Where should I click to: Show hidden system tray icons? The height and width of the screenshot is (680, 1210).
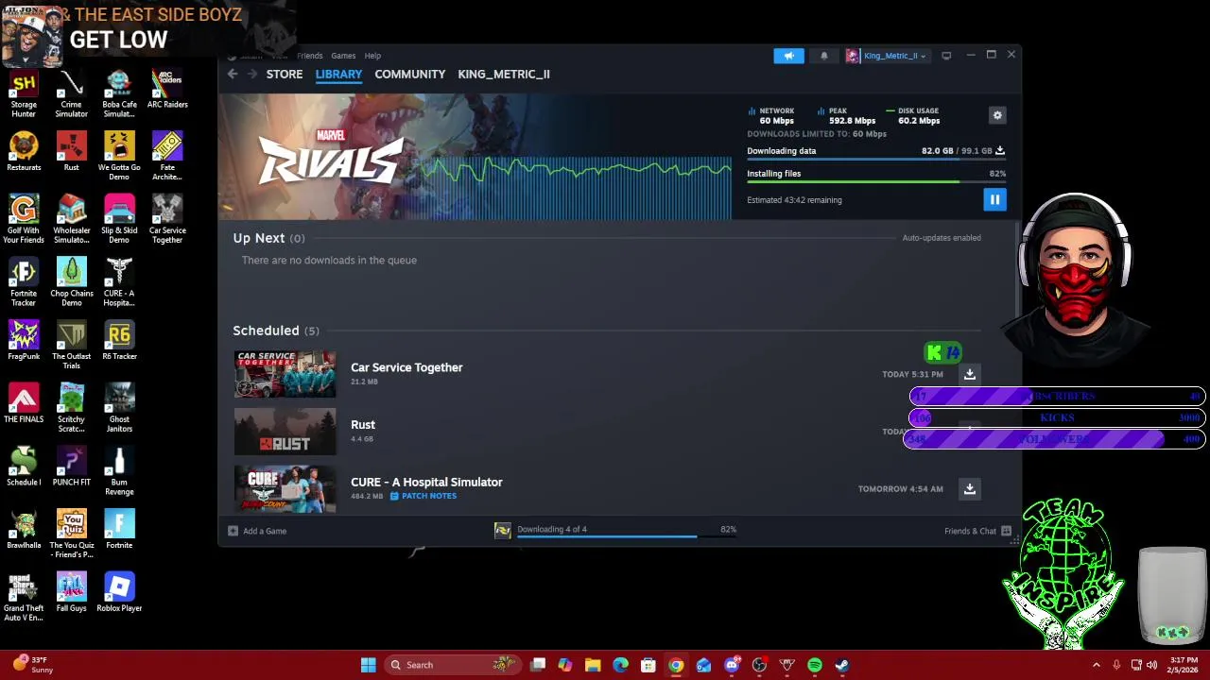click(1097, 665)
